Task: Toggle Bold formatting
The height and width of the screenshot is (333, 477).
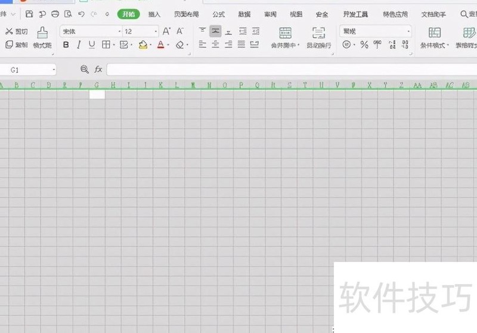Action: [66, 44]
